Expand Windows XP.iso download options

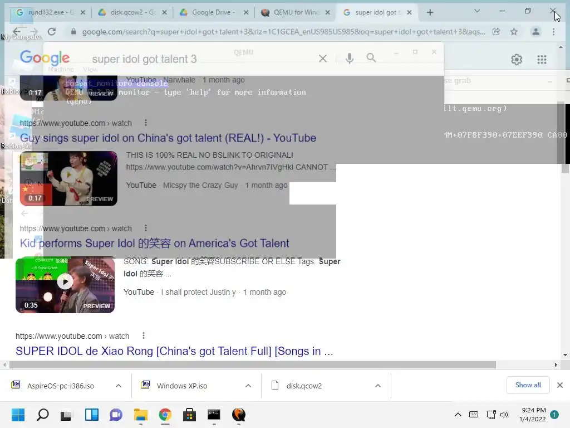248,386
